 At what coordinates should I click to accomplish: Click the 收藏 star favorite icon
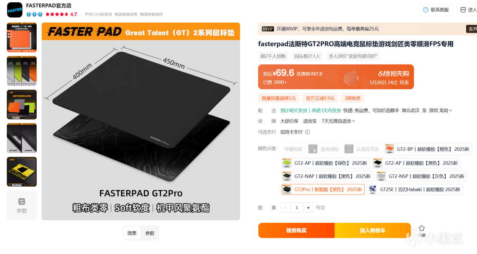(422, 228)
